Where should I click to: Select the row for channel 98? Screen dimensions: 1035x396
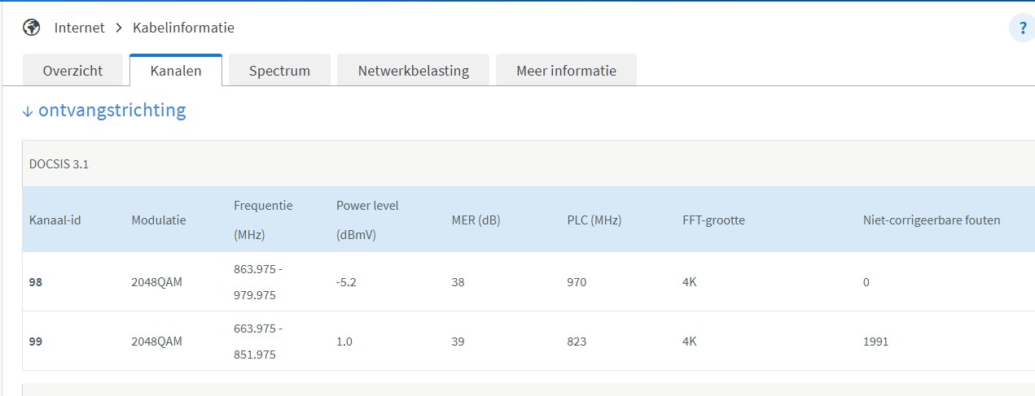click(528, 282)
